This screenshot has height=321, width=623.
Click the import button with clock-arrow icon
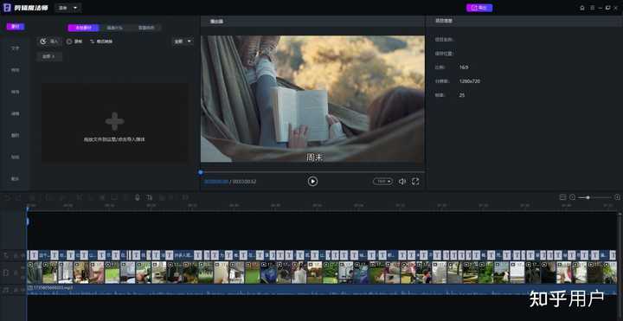49,42
